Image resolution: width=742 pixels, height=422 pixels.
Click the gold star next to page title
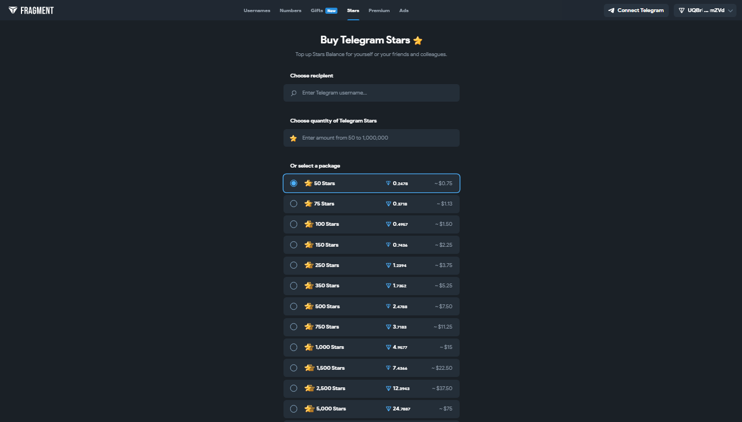pyautogui.click(x=418, y=40)
